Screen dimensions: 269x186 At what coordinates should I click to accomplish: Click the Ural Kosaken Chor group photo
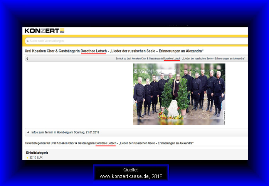[178, 94]
